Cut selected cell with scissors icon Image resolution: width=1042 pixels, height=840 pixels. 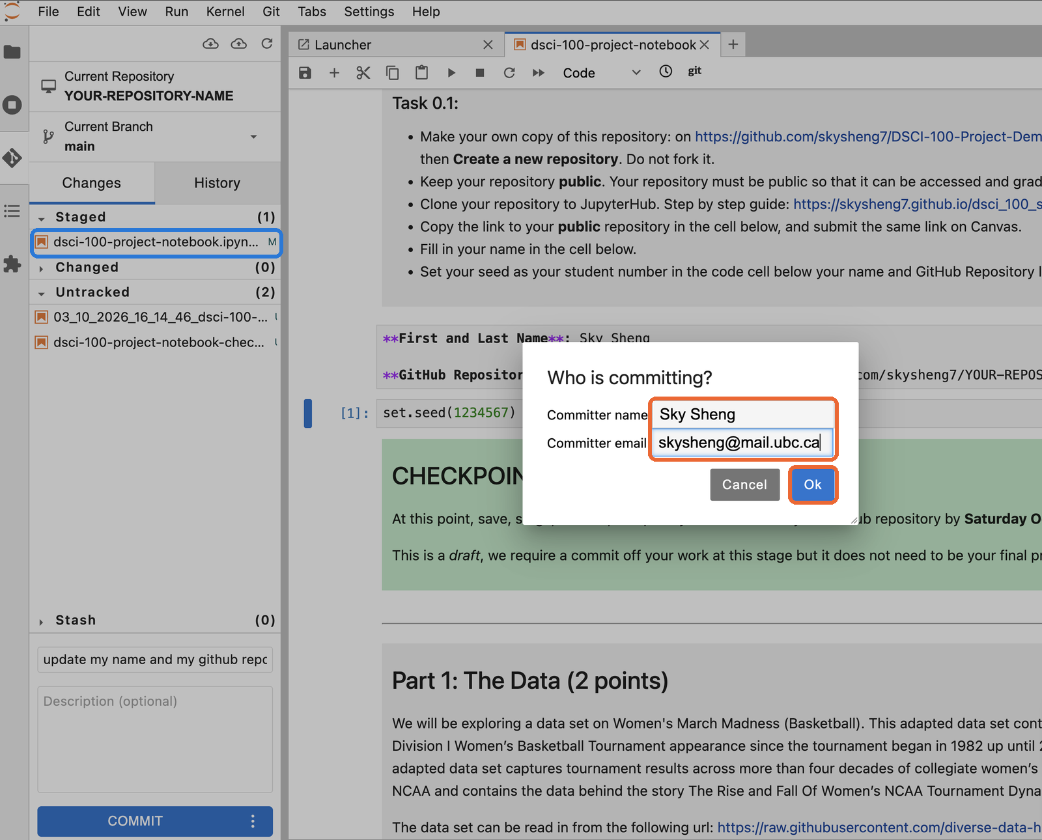point(363,73)
